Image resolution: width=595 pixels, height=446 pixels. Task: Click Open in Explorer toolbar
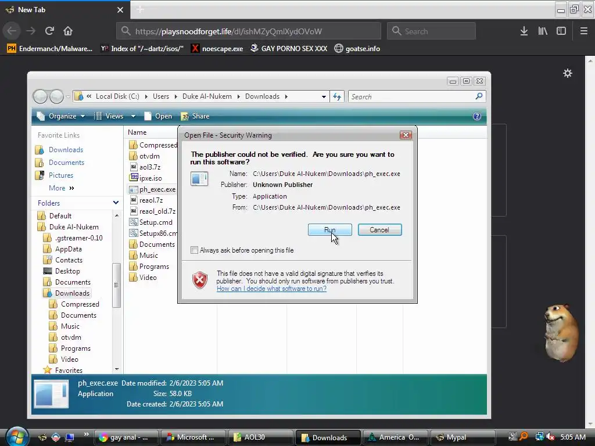coord(159,116)
